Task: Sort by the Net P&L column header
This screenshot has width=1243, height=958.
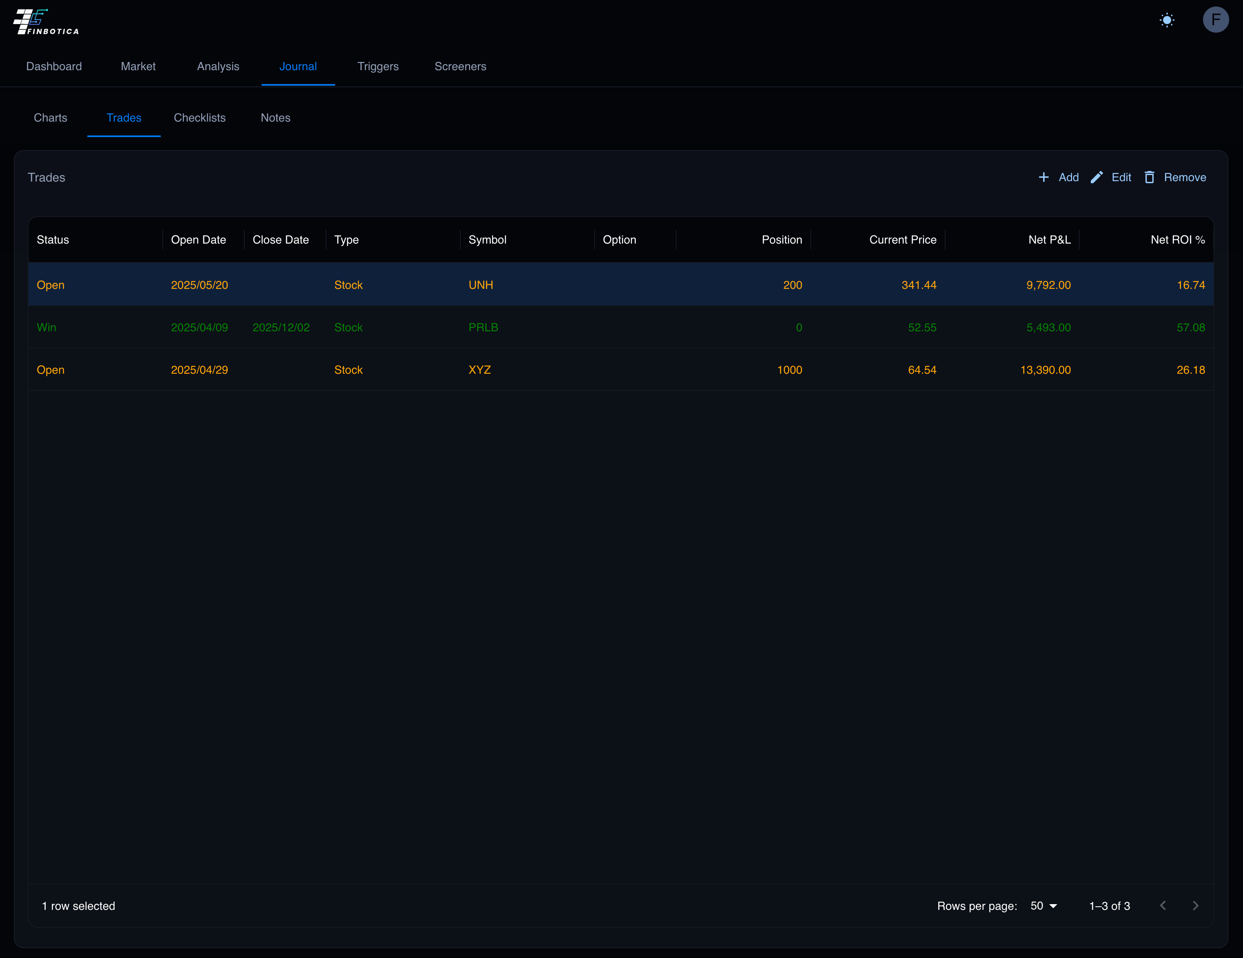Action: [x=1049, y=240]
